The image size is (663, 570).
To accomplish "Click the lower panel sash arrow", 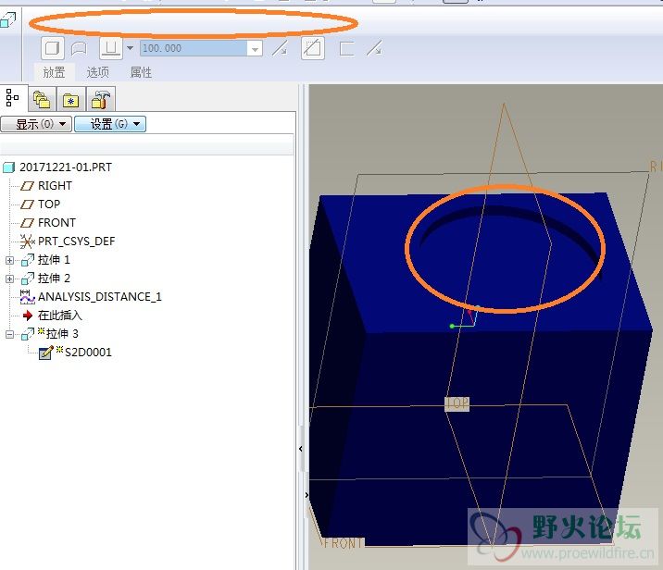I will (306, 495).
